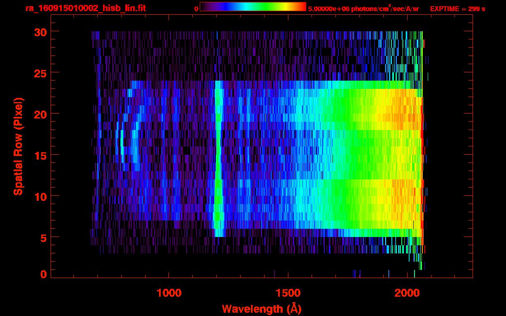
Task: Click the x-axis tick label 2000
Action: point(408,293)
